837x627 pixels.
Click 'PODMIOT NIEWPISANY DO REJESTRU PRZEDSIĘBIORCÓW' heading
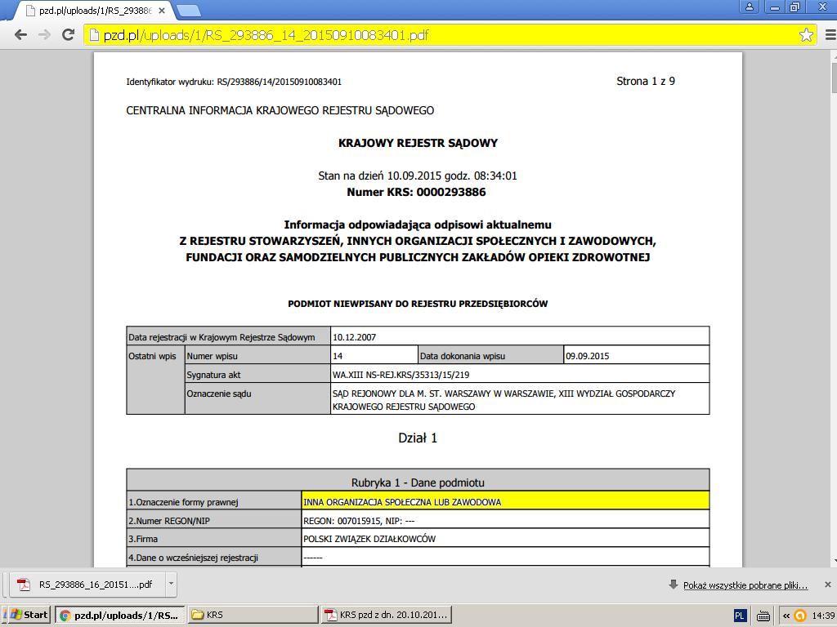418,304
